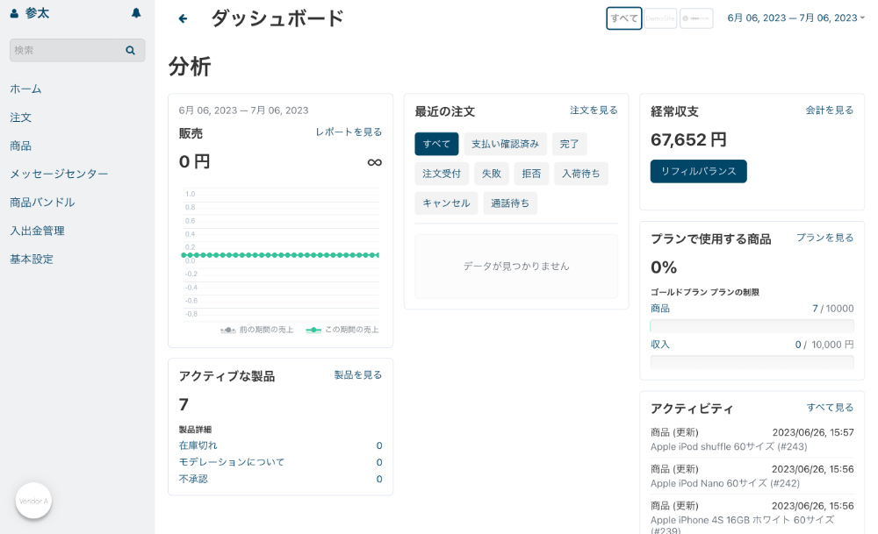Select the third store filter button
878x534 pixels.
(x=696, y=18)
